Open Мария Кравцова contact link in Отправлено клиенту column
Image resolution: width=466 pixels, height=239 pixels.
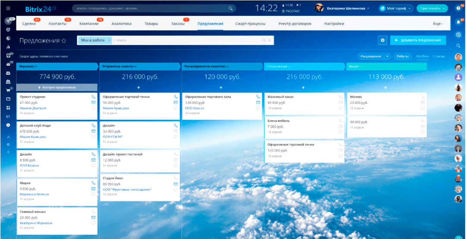point(116,108)
